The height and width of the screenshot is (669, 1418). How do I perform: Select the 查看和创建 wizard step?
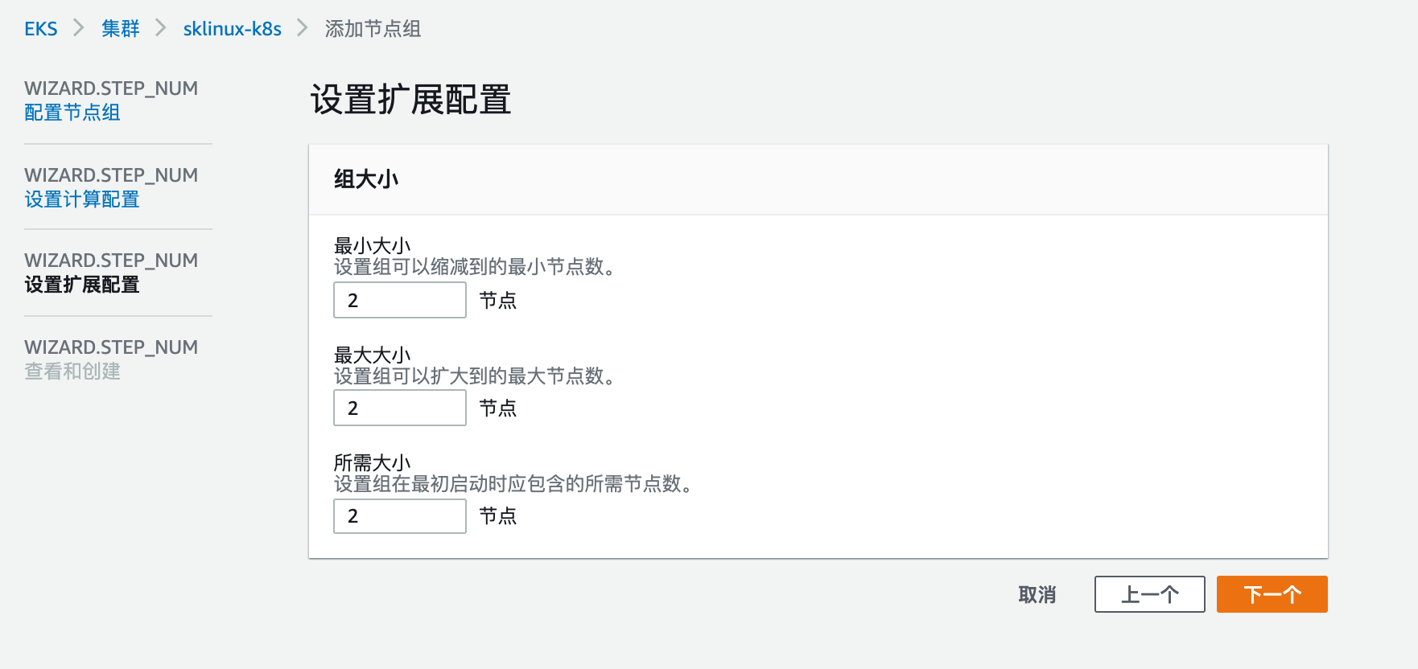pyautogui.click(x=72, y=371)
